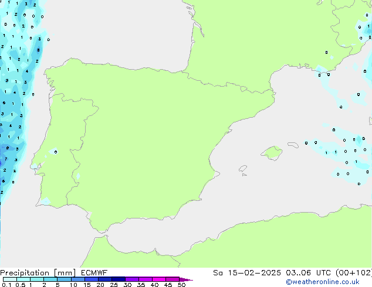Click the legend swatch between 15 and 20
This screenshot has width=372, height=287.
pyautogui.click(x=92, y=279)
